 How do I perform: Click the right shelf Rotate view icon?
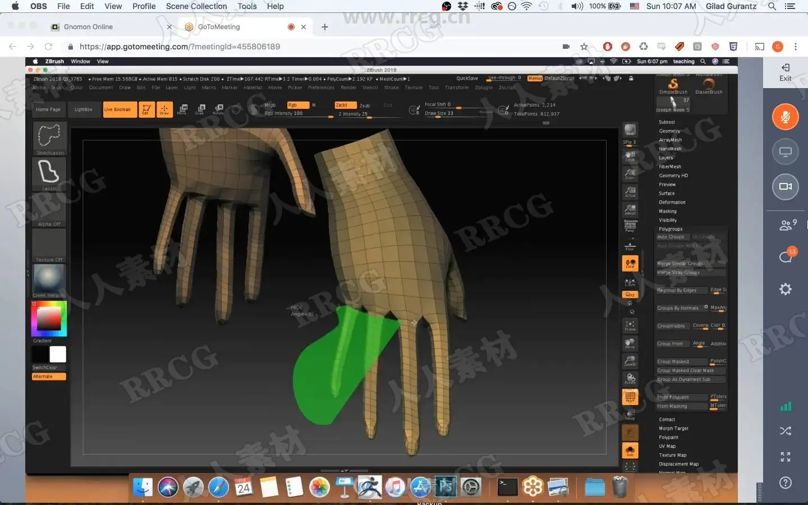pos(630,379)
